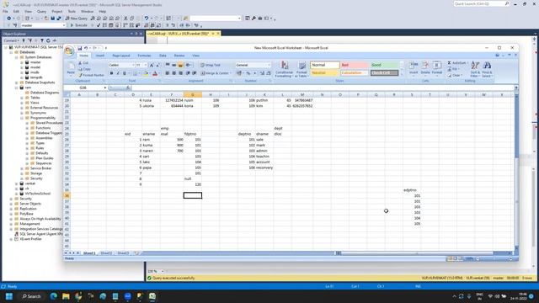Open the General number format dropdown
The width and height of the screenshot is (539, 303).
[x=269, y=65]
